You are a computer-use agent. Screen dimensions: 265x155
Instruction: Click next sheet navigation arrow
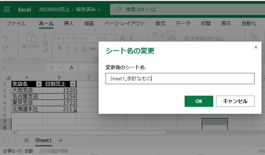click(15, 140)
